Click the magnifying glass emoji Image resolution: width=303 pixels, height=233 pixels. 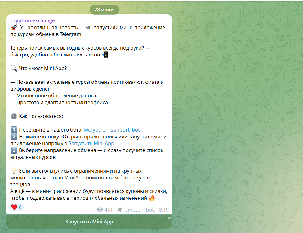[14, 68]
